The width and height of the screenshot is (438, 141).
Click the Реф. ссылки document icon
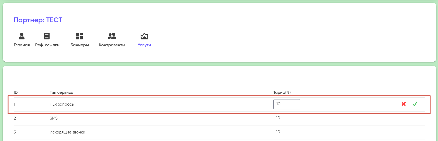pos(47,36)
